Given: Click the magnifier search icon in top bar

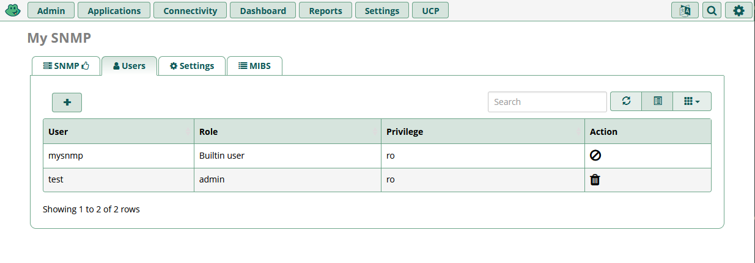Looking at the screenshot, I should (x=712, y=10).
